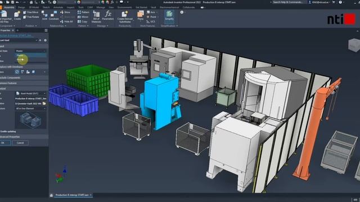Viewport: 360px width, 202px height.
Task: Open the output type Revit Model dropdown
Action: click(x=30, y=94)
